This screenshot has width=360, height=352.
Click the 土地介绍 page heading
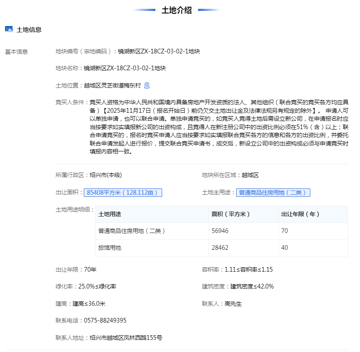tap(176, 11)
